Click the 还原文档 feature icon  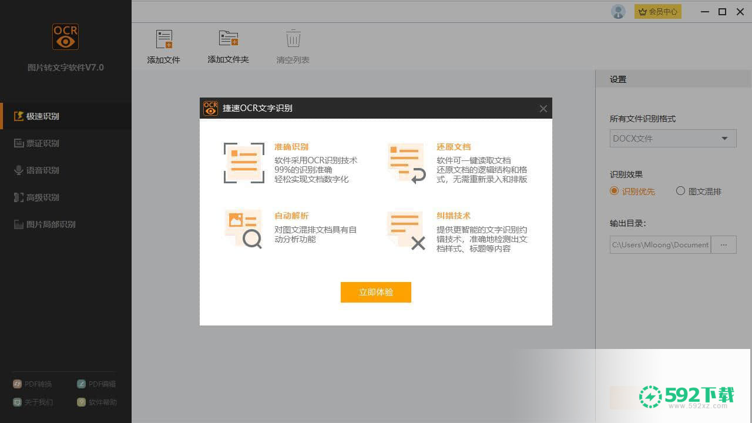point(407,163)
